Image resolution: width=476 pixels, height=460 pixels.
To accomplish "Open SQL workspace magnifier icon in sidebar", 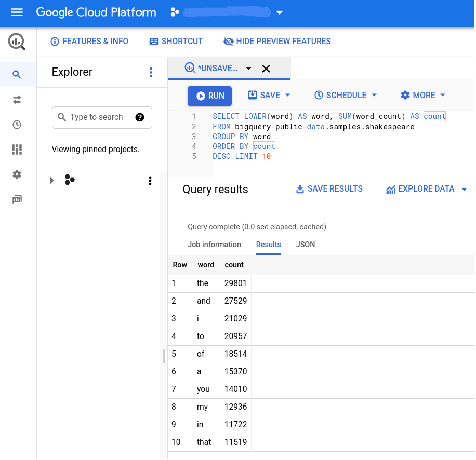I will point(17,75).
